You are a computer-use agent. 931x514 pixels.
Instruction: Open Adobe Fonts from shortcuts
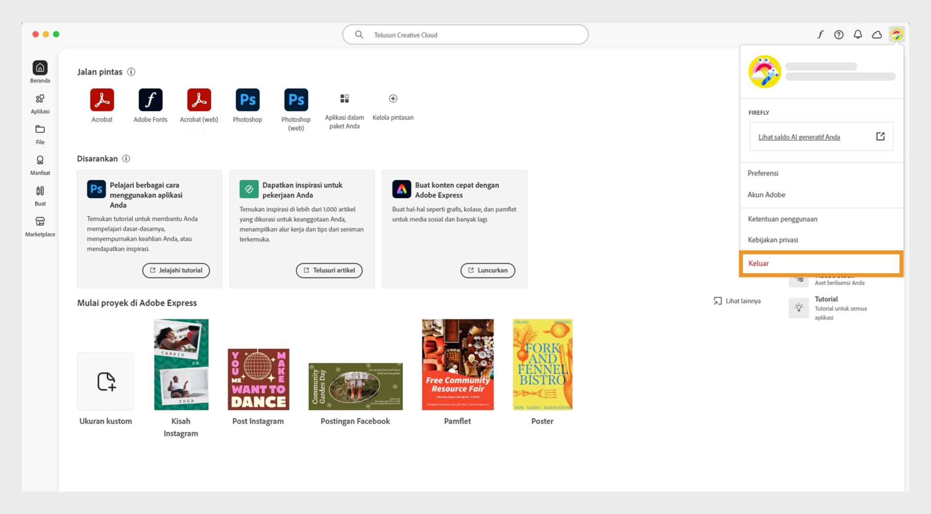click(x=150, y=99)
